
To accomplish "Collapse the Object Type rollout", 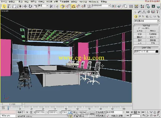I will tap(146, 25).
